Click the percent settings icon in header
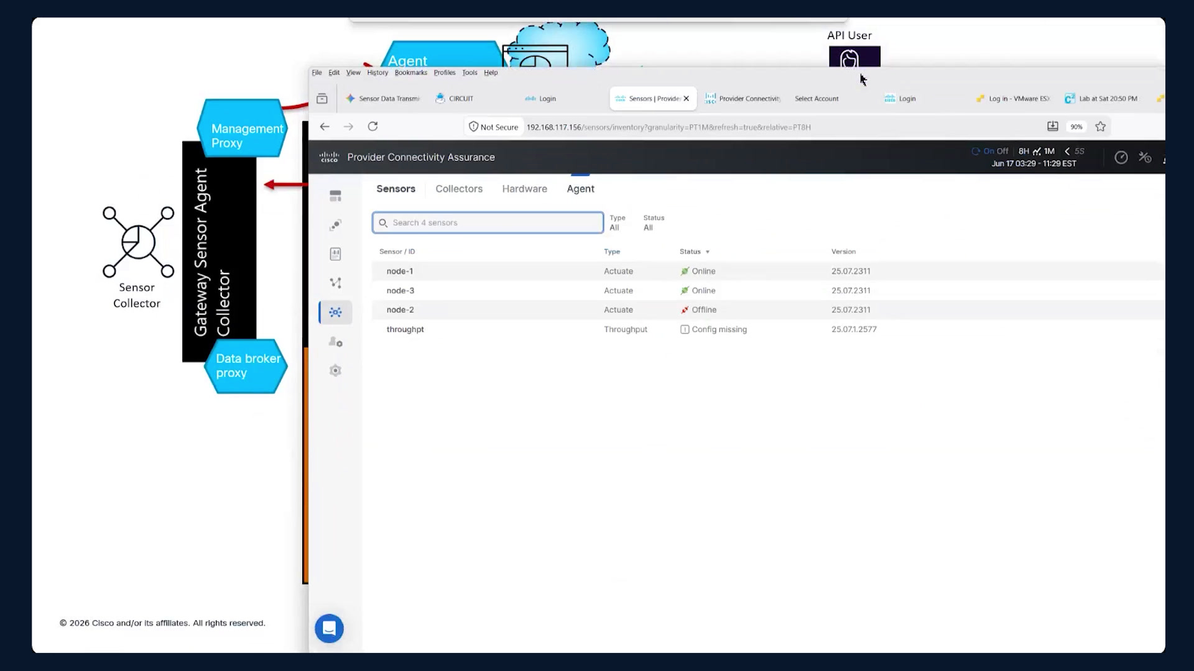The image size is (1194, 671). click(1145, 157)
